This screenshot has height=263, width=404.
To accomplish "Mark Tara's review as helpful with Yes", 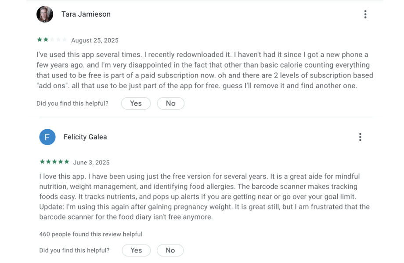I will point(136,103).
